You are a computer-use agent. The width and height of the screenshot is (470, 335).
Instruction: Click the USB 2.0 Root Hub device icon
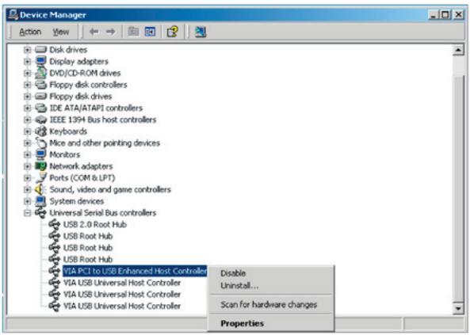click(55, 224)
